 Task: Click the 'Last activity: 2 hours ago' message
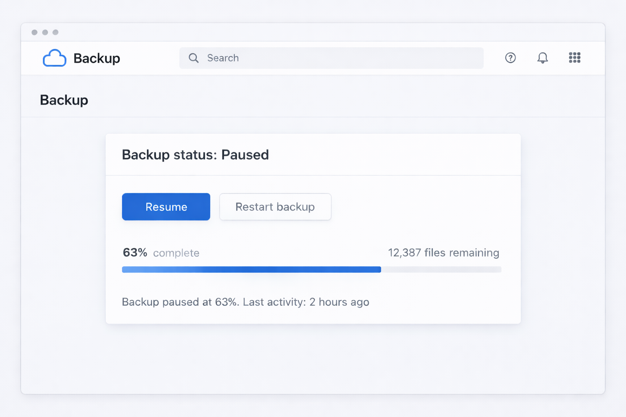(x=306, y=302)
